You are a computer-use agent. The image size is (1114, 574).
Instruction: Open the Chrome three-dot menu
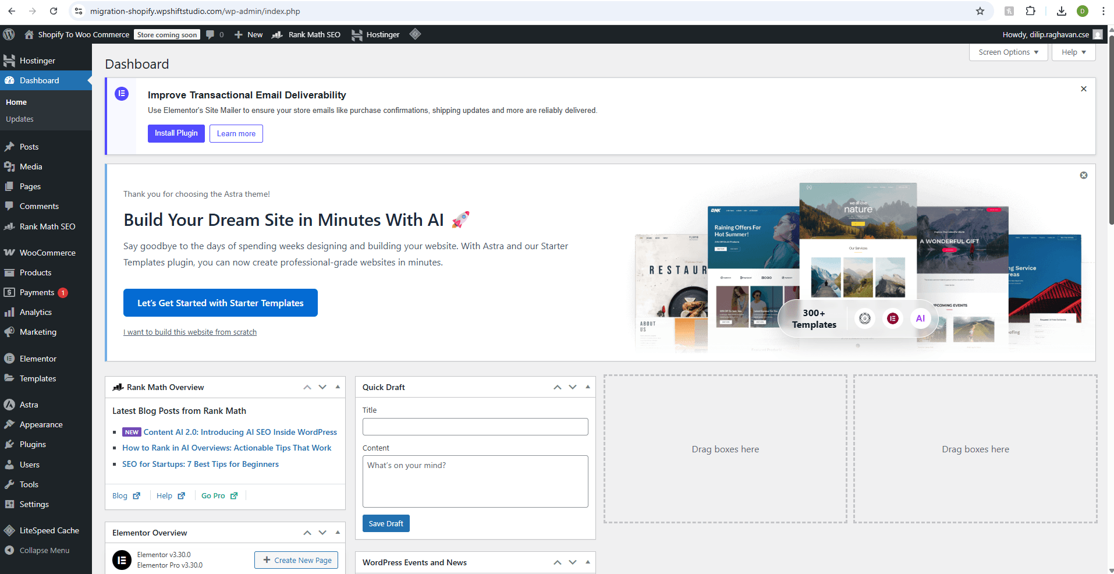pyautogui.click(x=1103, y=11)
